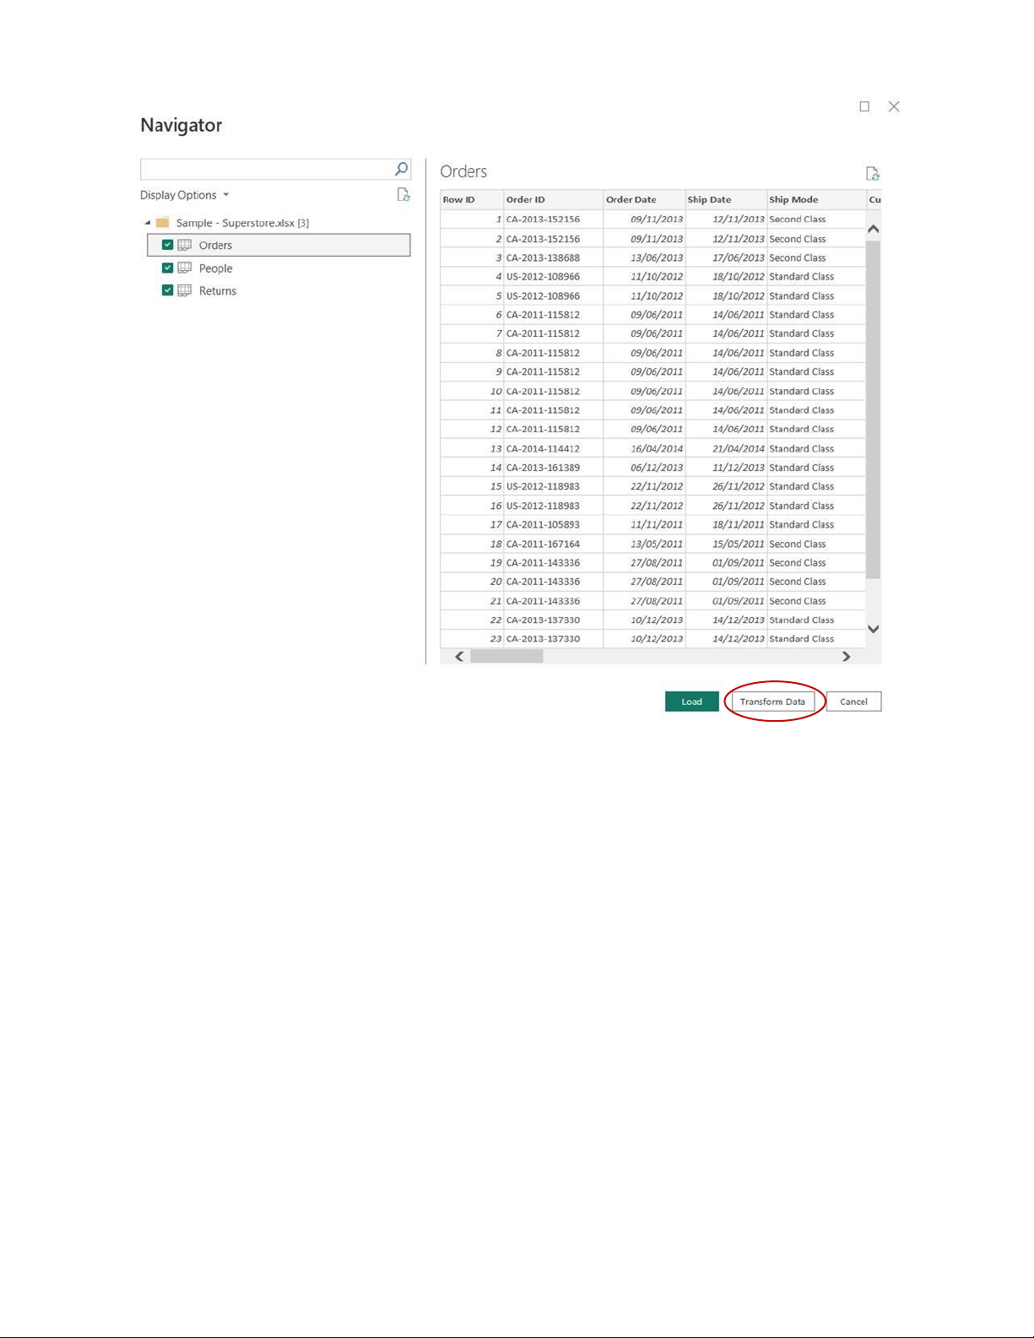This screenshot has width=1034, height=1338.
Task: Maximize the Navigator window
Action: tap(864, 106)
